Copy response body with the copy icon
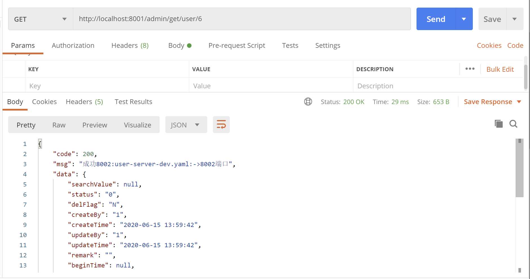Screen dimensions: 530x279 pyautogui.click(x=498, y=124)
